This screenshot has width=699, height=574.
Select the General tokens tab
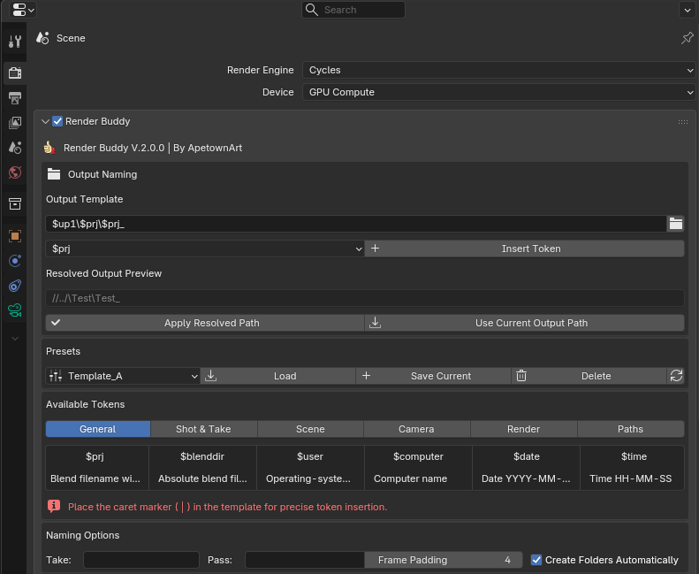point(98,429)
